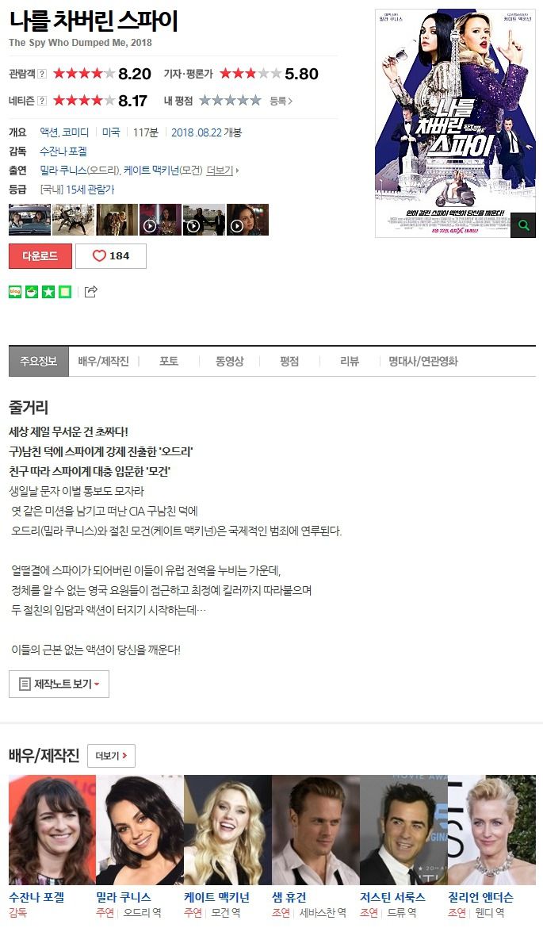Screen dimensions: 543x928
Task: Share to Naver blog via blog icon
Action: pos(15,292)
